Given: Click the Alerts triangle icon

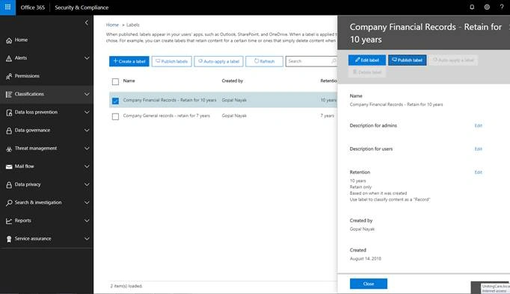Looking at the screenshot, I should click(9, 58).
